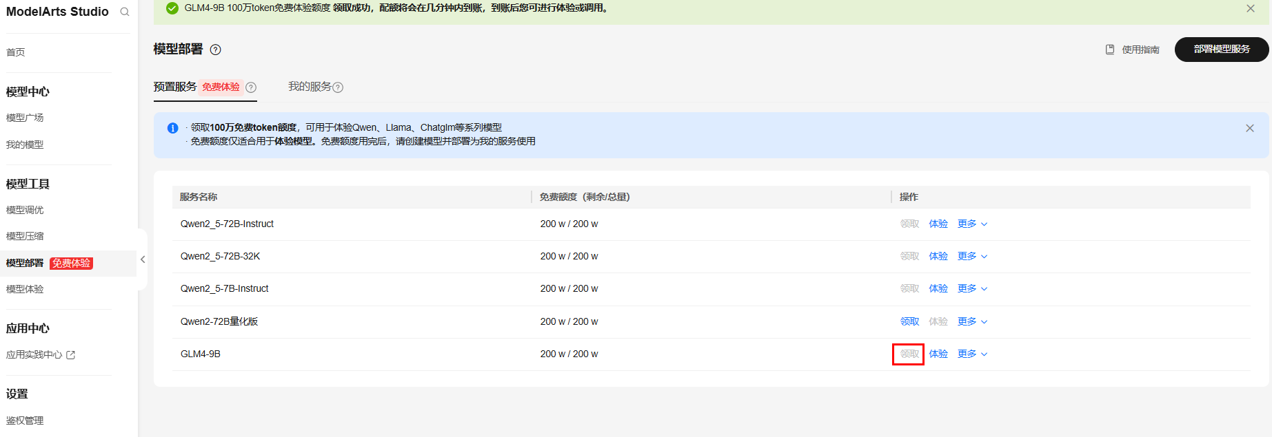The height and width of the screenshot is (437, 1272).
Task: Click the 设置 section heading
Action: coord(17,394)
